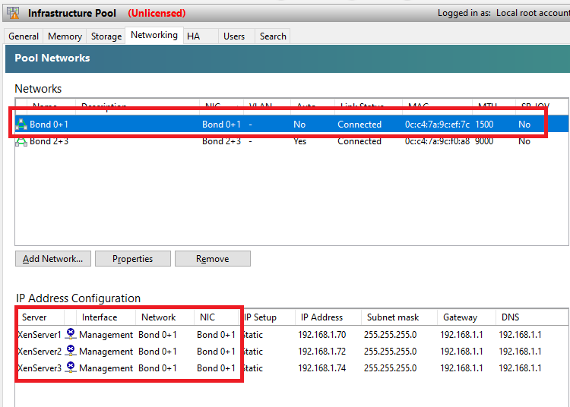Select the XenServer2 row IP 192.168.1.72
The width and height of the screenshot is (570, 407).
click(x=321, y=352)
